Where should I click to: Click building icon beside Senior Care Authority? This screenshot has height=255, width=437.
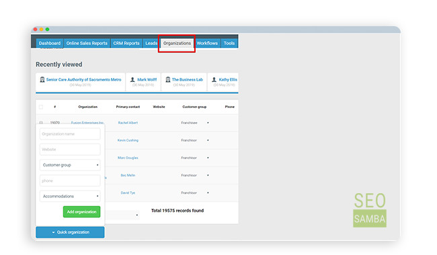pos(42,80)
